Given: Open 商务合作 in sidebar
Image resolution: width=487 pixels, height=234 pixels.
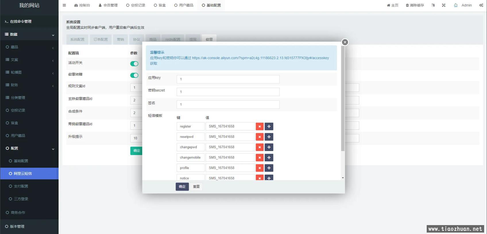Looking at the screenshot, I should [x=29, y=212].
